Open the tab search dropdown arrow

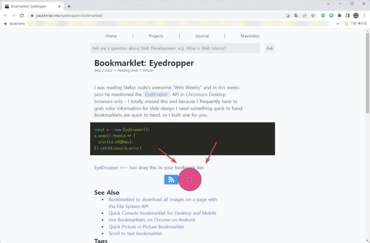[x=328, y=4]
